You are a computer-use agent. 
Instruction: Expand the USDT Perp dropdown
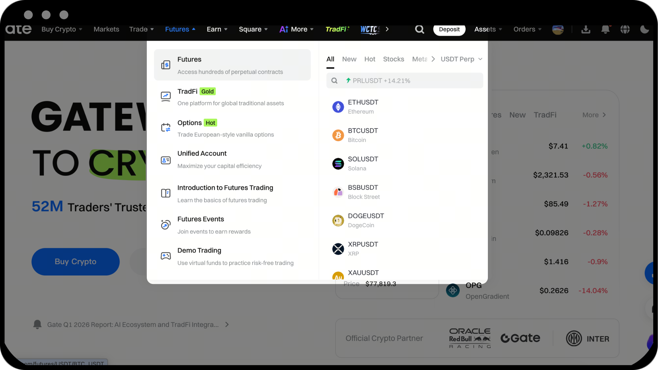pyautogui.click(x=461, y=59)
